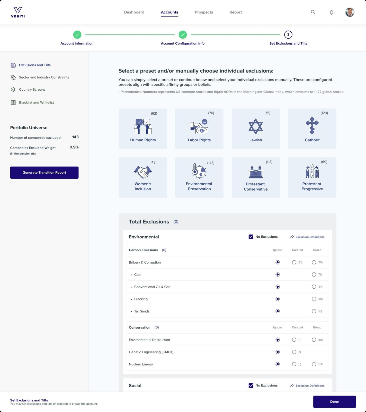Select Curated radio for Bribery & Corruption
Viewport: 366px width, 412px height.
(x=294, y=262)
